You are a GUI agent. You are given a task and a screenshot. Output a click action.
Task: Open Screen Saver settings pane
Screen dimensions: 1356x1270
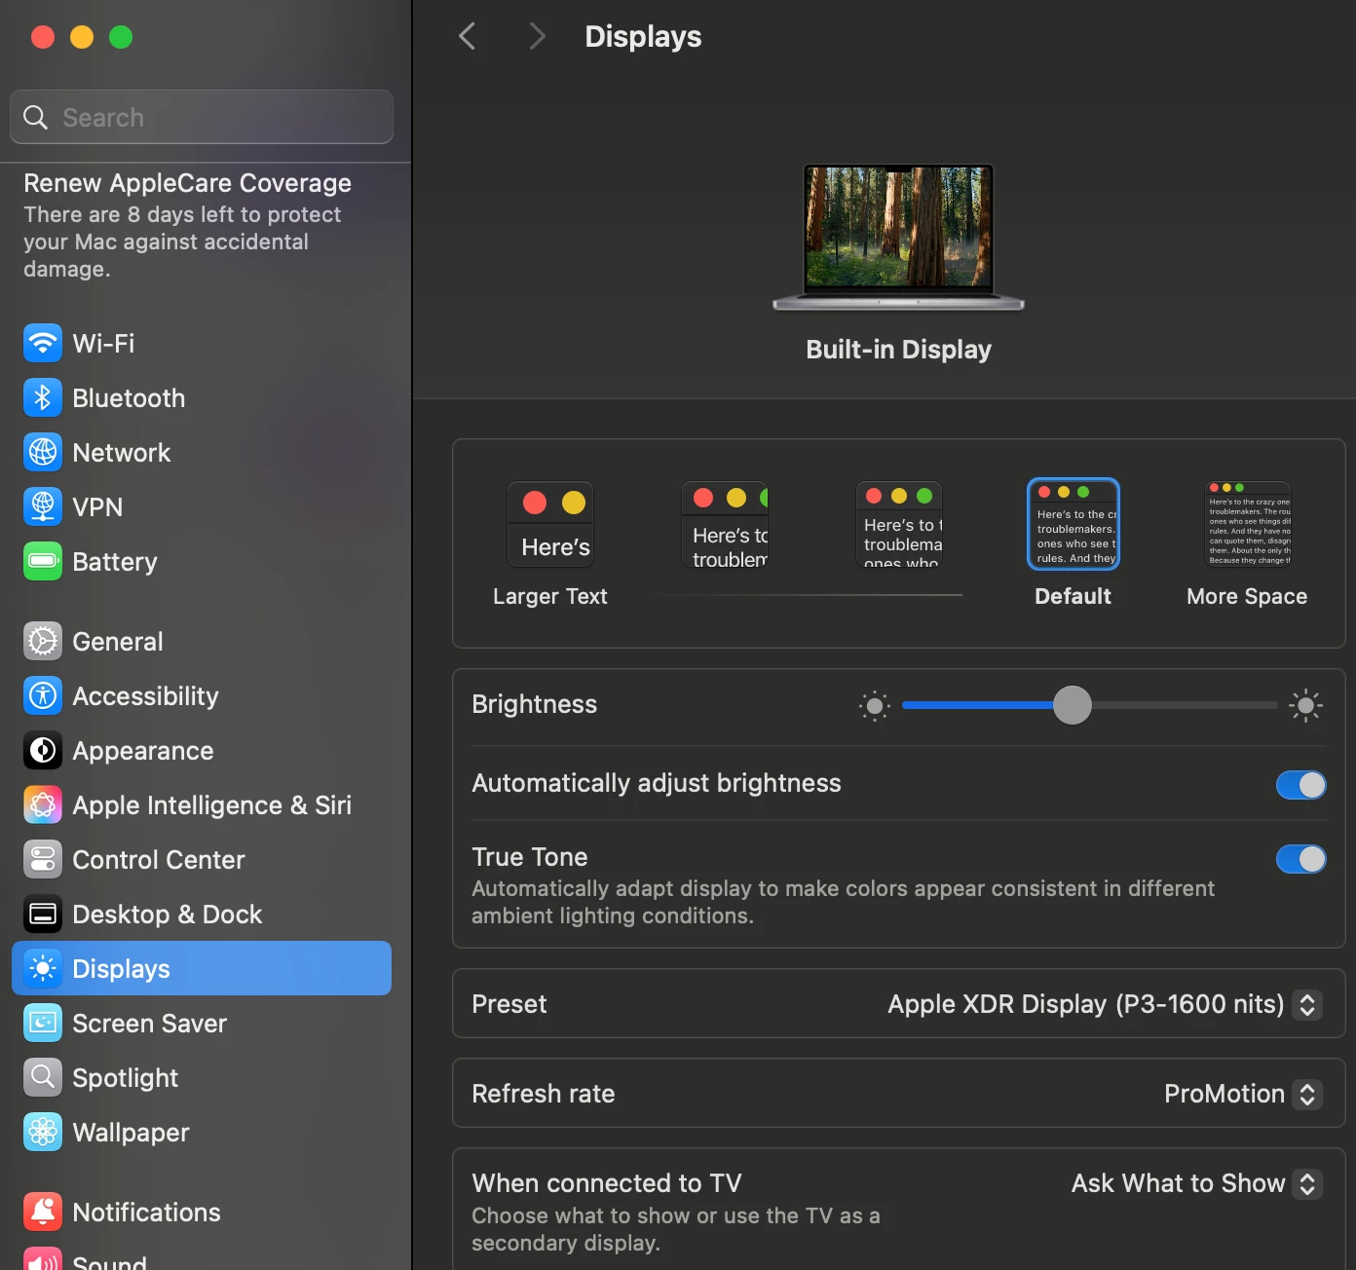click(x=202, y=1023)
